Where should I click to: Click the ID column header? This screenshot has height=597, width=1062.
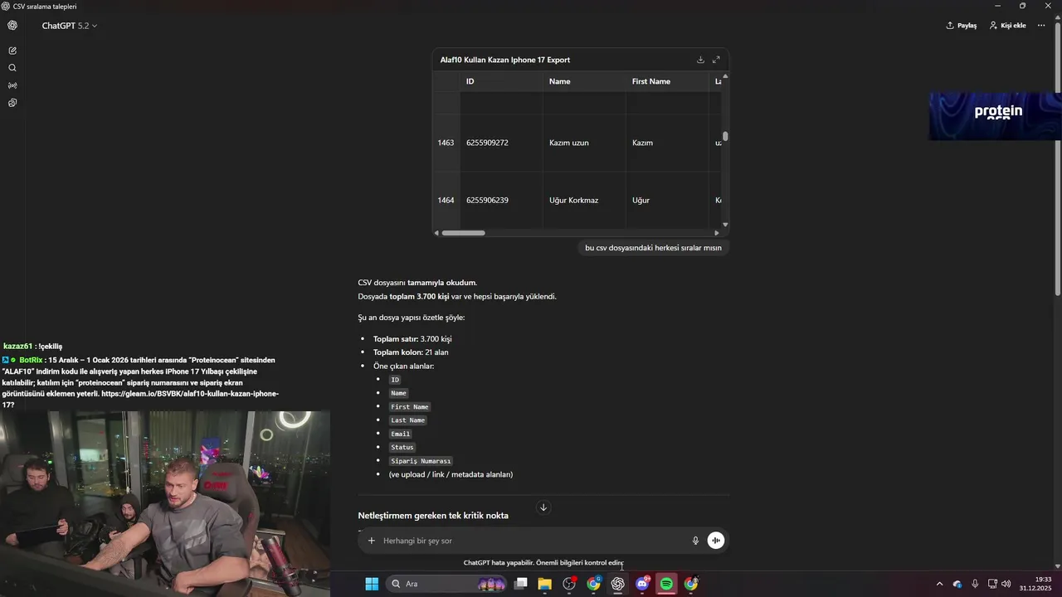501,81
